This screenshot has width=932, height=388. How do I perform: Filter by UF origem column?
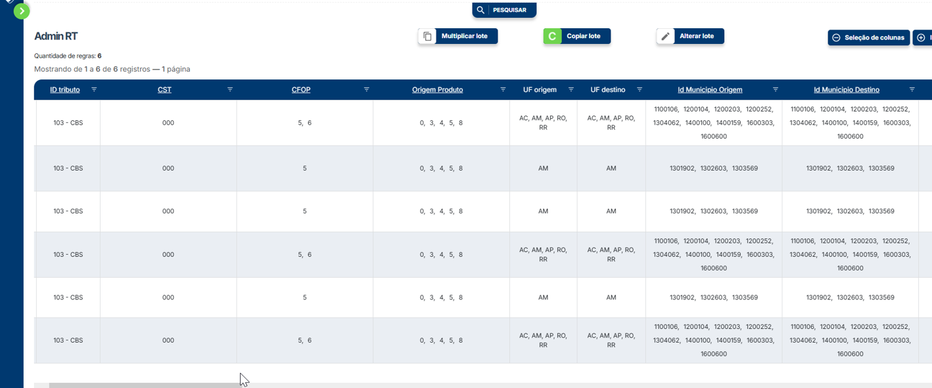coord(571,89)
